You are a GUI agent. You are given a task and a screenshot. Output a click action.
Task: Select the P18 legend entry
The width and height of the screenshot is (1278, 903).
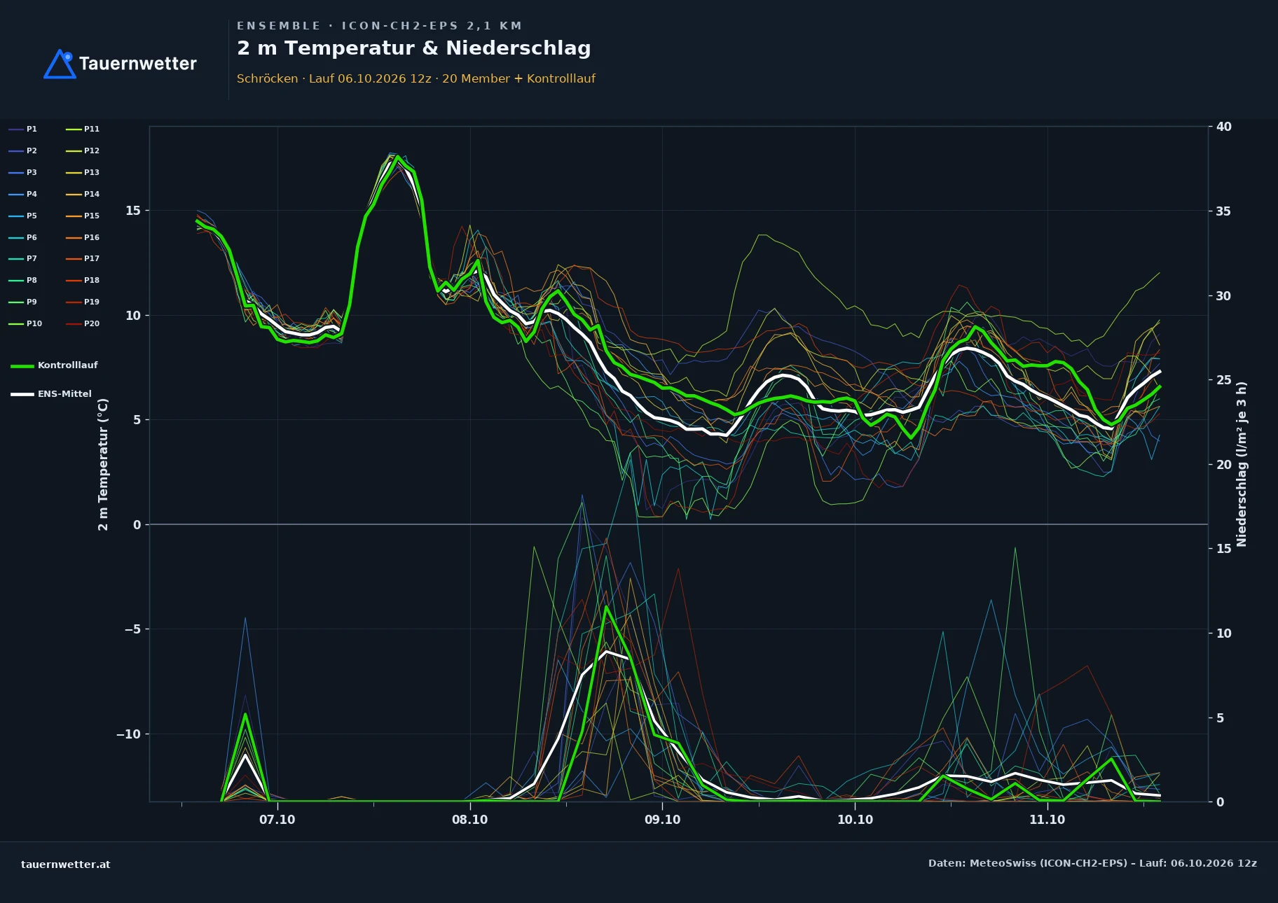click(83, 280)
